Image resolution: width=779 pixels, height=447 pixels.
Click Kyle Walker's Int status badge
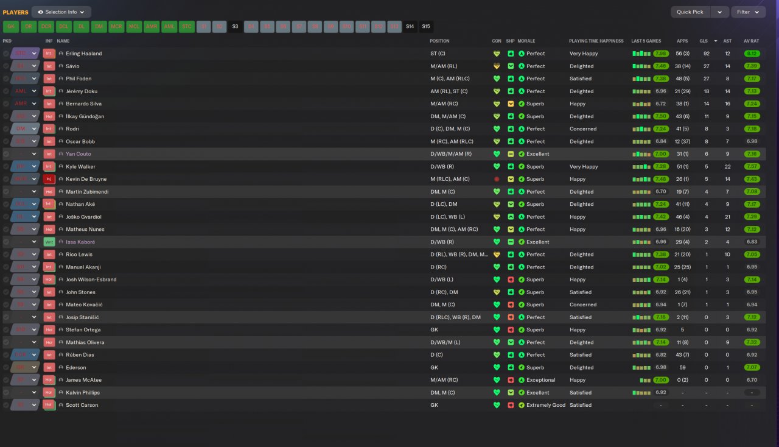[x=49, y=166]
